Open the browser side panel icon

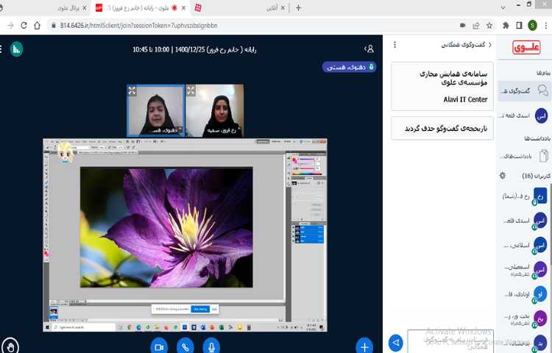point(519,25)
